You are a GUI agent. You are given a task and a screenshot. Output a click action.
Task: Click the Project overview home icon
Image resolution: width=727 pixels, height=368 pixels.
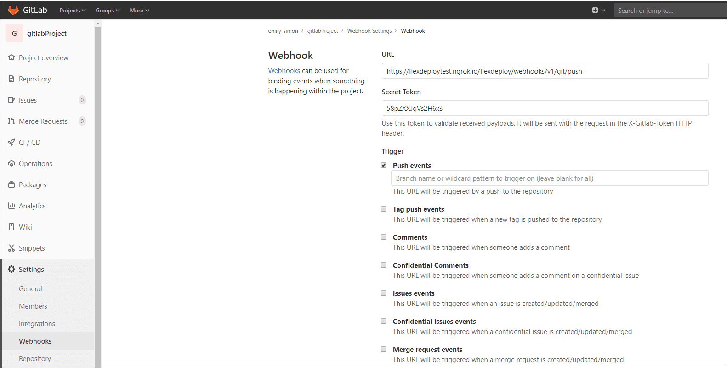tap(11, 57)
